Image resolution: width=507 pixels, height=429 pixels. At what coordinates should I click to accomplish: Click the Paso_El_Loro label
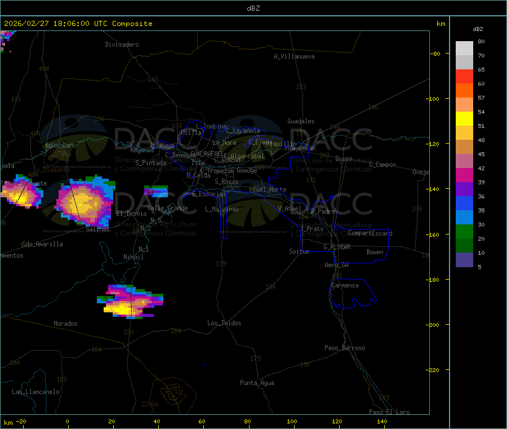point(389,412)
